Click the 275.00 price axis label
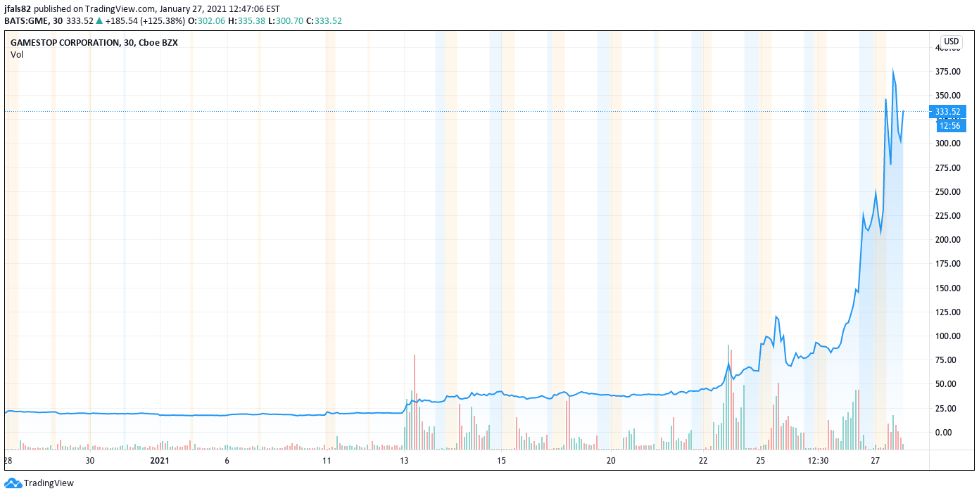 (947, 168)
